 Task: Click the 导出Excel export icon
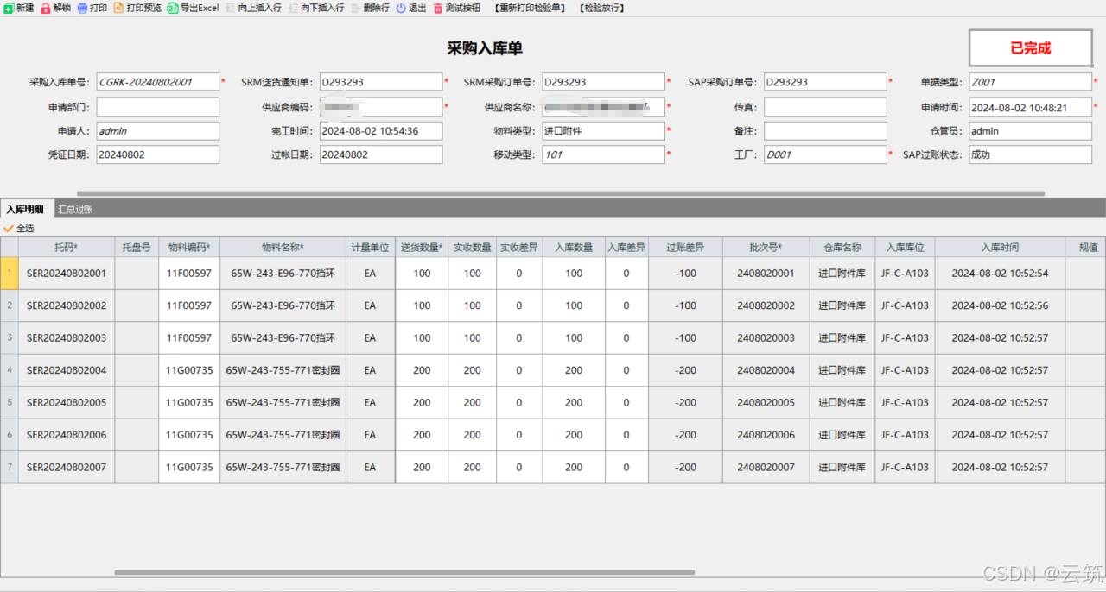[173, 8]
